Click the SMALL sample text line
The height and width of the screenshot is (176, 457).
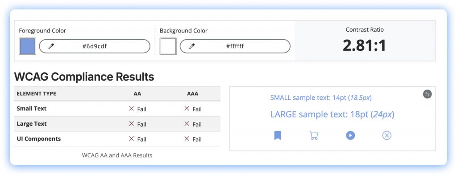click(321, 98)
